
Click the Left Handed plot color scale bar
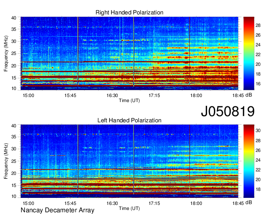coord(249,161)
